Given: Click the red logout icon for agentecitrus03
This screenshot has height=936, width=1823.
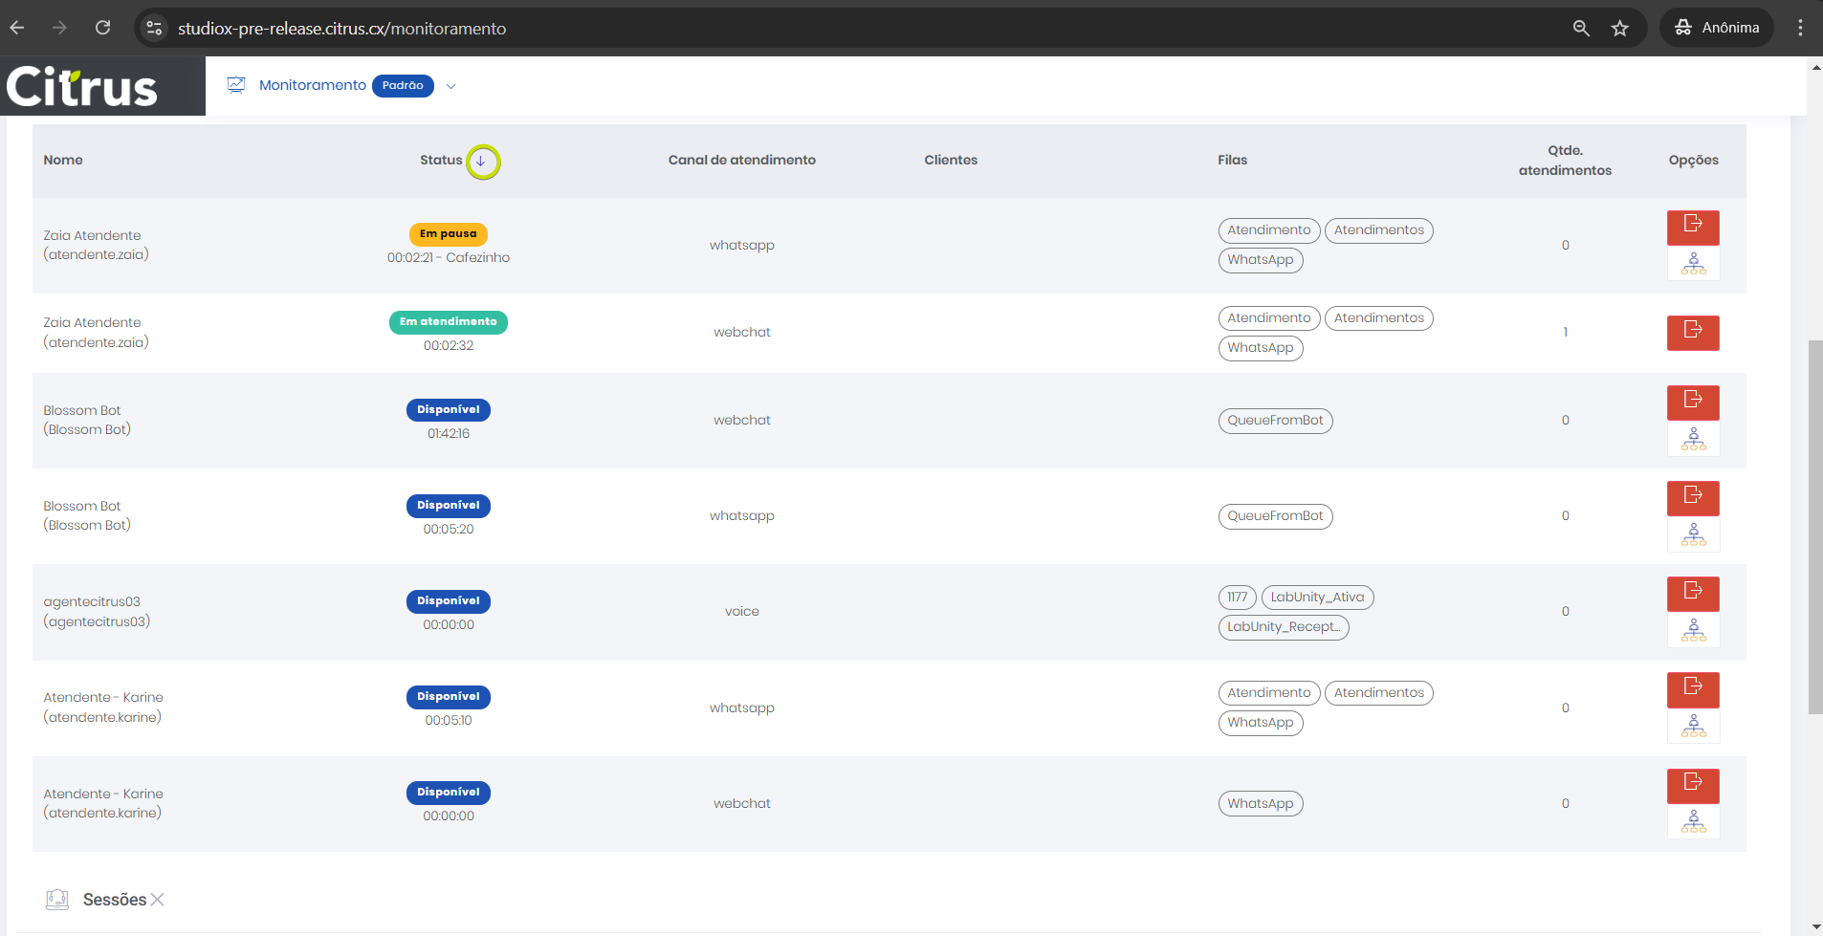Looking at the screenshot, I should point(1692,593).
